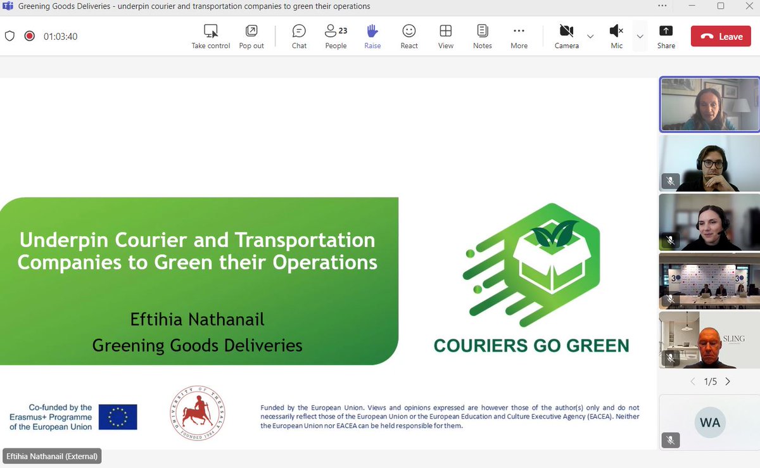The image size is (760, 468).
Task: Click the red recording indicator
Action: [x=29, y=36]
